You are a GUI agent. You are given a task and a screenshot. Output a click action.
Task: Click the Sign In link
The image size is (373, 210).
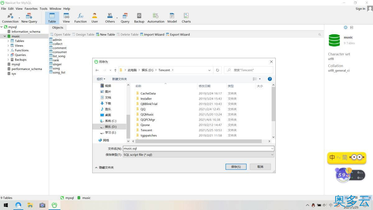coord(361,9)
